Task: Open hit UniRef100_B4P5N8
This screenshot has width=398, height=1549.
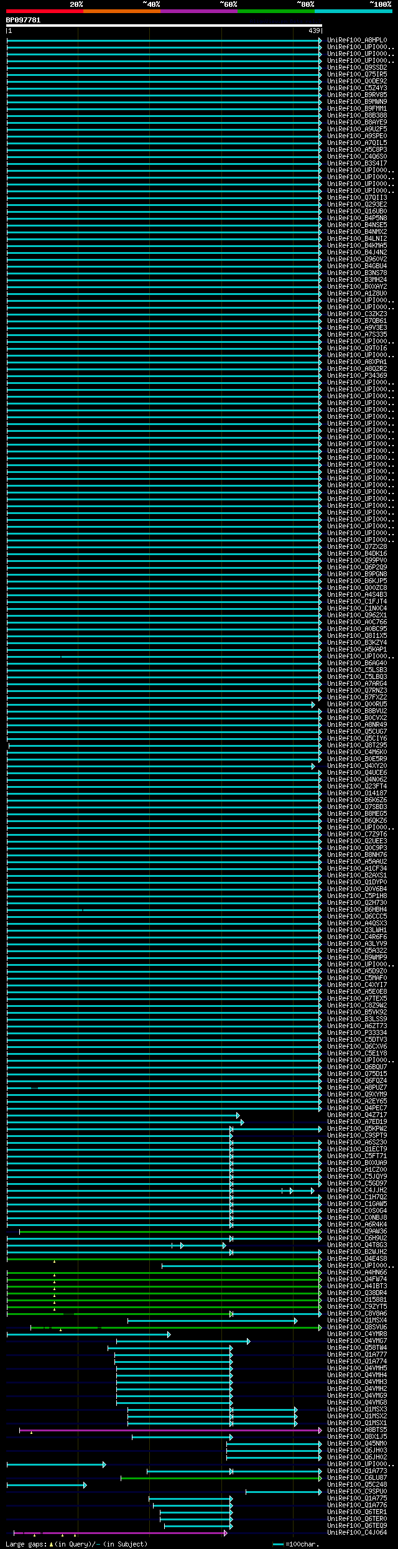Action: point(357,218)
